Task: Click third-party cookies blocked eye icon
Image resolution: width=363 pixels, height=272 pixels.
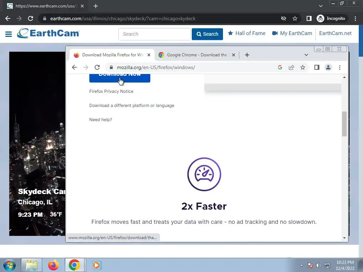Action: pyautogui.click(x=283, y=18)
